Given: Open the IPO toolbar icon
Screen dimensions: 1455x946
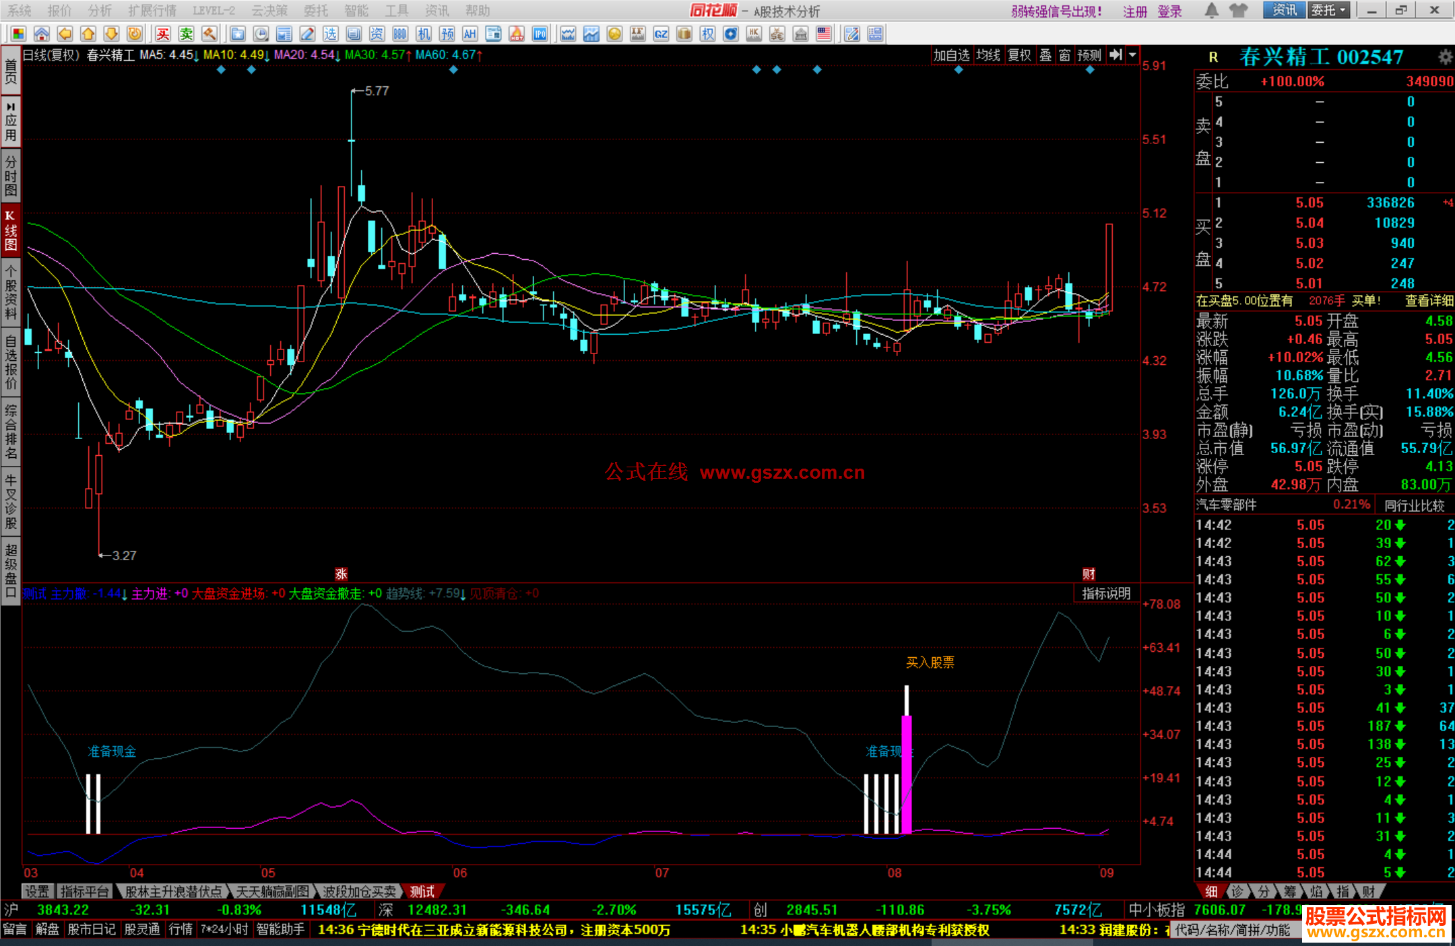Looking at the screenshot, I should [540, 34].
